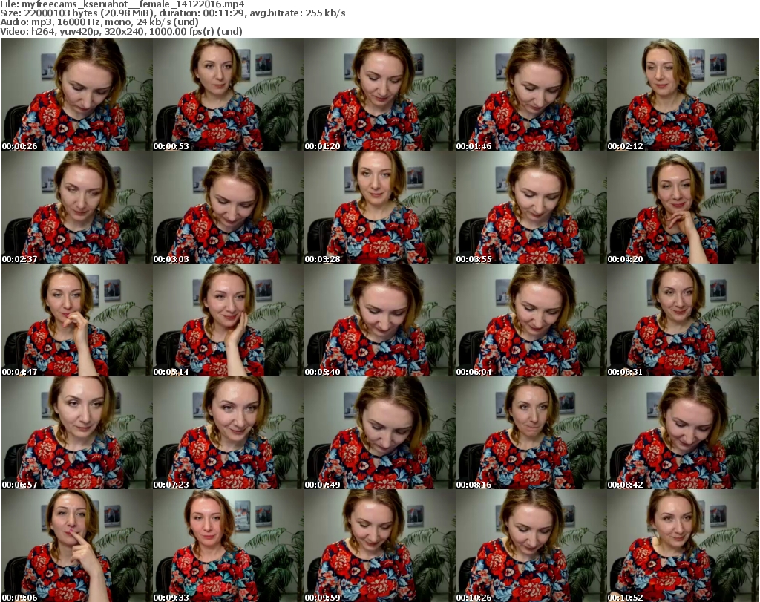Select the 00:01:20 video frame

point(379,94)
